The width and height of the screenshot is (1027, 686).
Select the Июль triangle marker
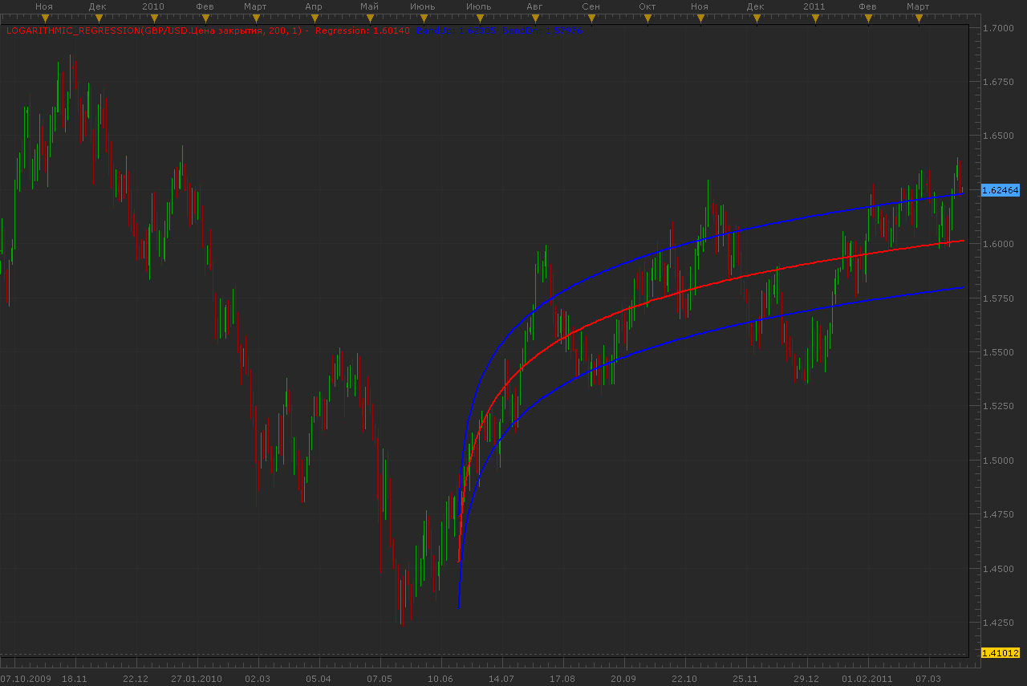pos(478,17)
